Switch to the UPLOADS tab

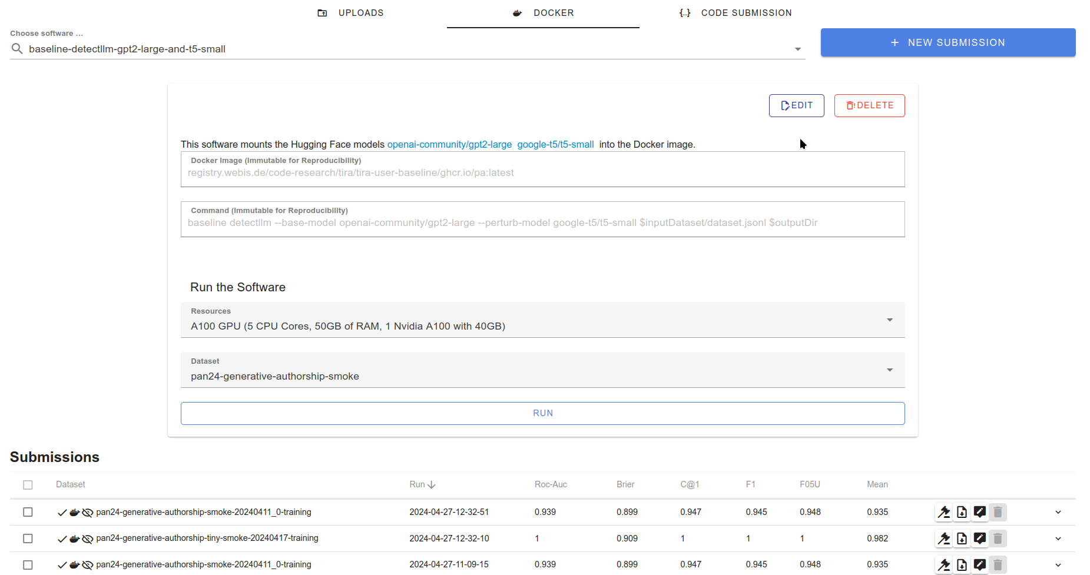361,12
